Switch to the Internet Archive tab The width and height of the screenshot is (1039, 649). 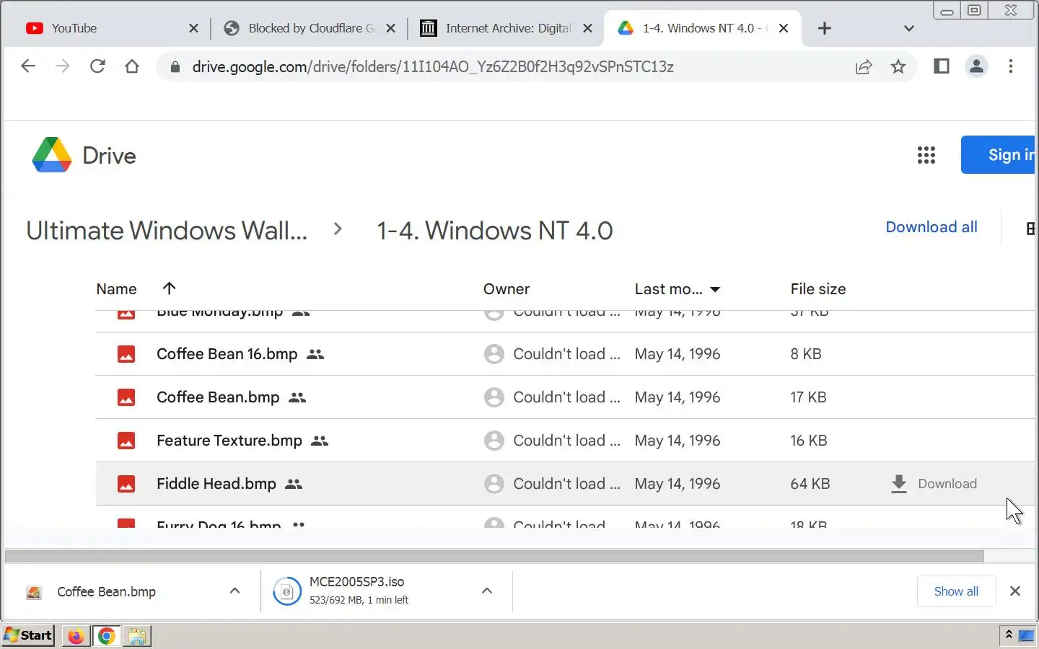[x=507, y=28]
